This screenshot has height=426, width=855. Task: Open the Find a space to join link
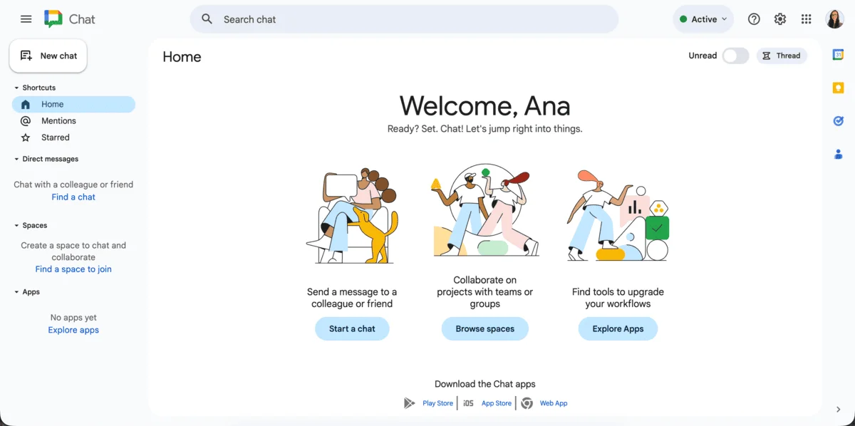click(73, 269)
